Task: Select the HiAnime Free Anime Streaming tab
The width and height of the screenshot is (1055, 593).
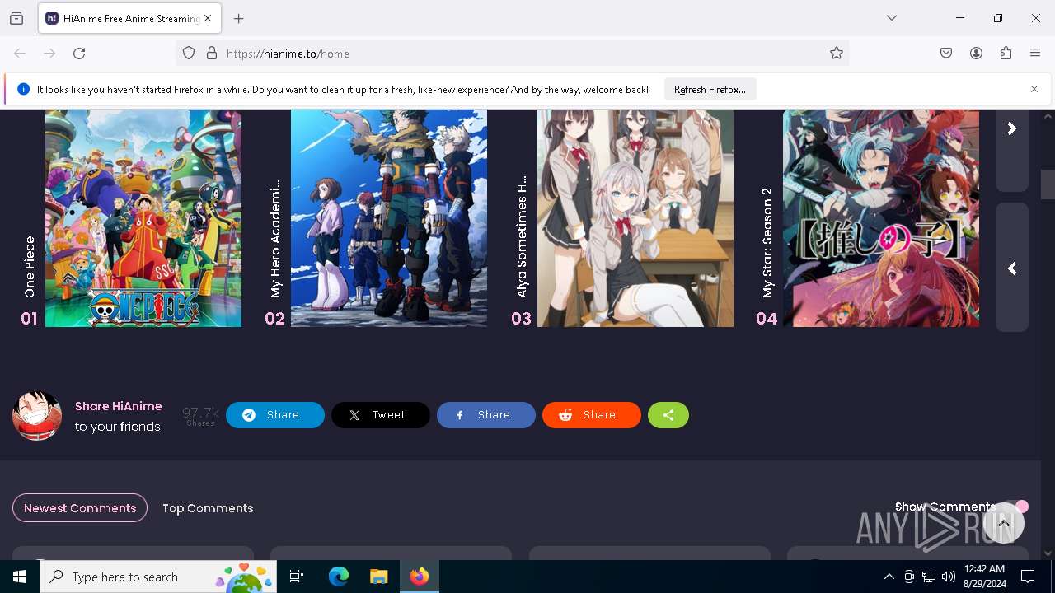Action: pyautogui.click(x=129, y=18)
